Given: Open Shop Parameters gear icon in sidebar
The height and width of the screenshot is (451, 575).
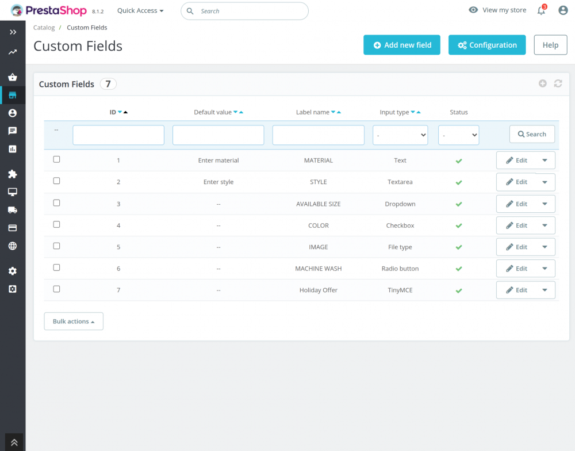Looking at the screenshot, I should pyautogui.click(x=13, y=271).
